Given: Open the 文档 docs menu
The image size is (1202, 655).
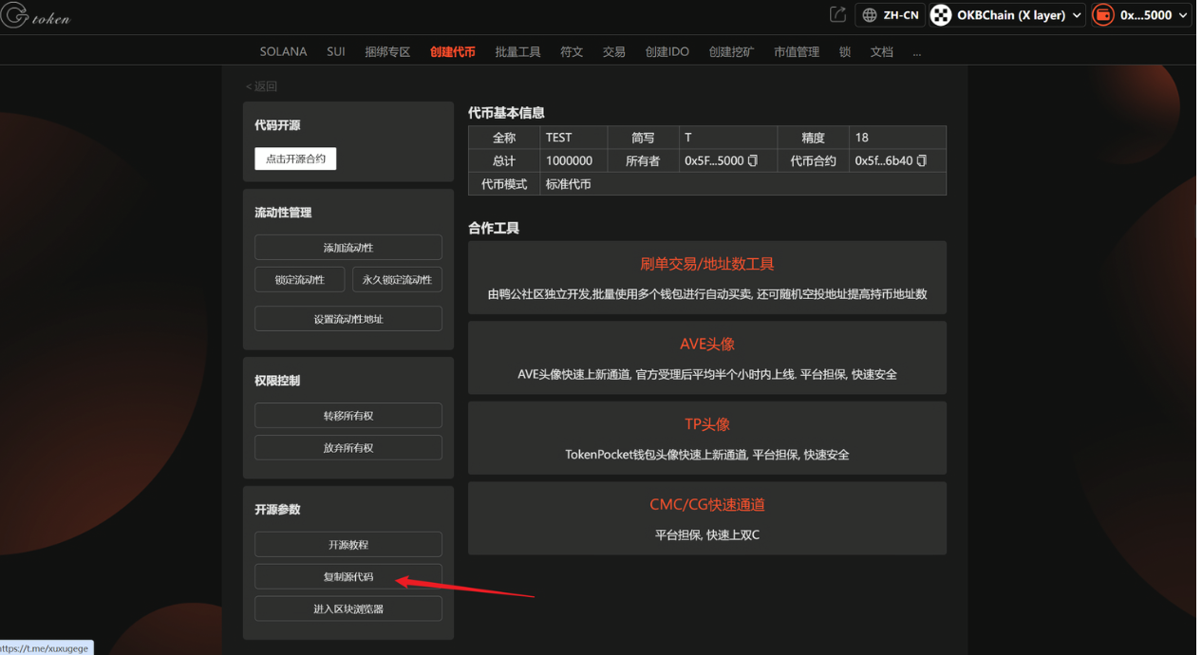Looking at the screenshot, I should tap(882, 52).
